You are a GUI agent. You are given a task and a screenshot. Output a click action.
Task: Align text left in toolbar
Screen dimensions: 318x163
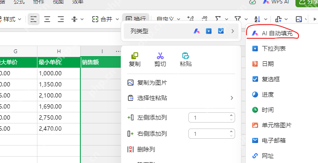[34, 19]
